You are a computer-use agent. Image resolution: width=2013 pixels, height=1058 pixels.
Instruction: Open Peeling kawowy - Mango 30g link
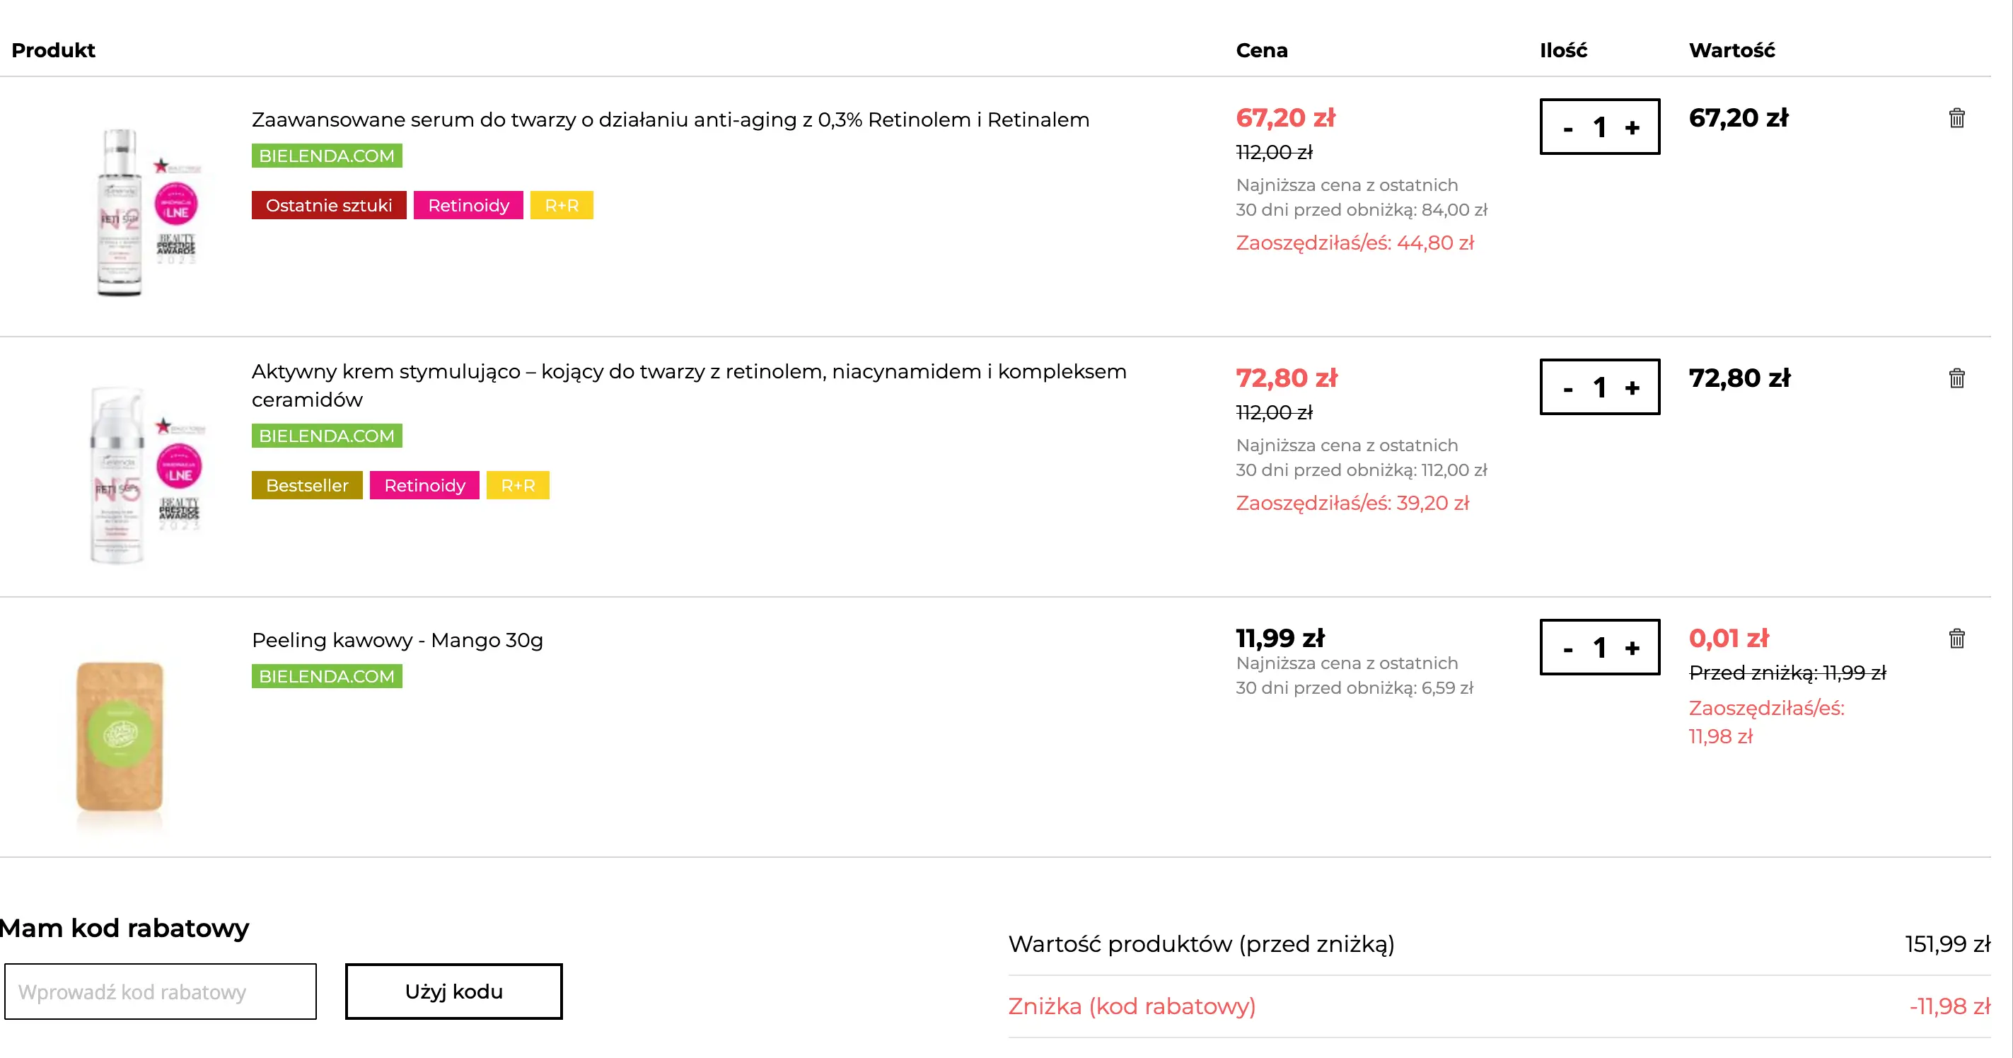(x=397, y=640)
